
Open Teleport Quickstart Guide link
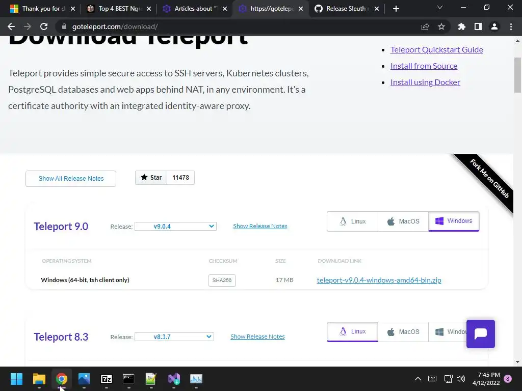(436, 49)
